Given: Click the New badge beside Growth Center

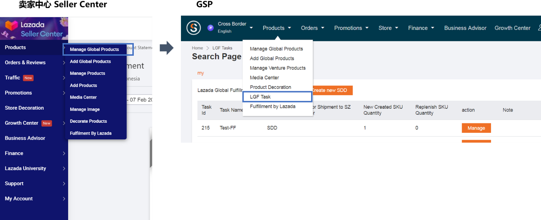Looking at the screenshot, I should [x=46, y=123].
